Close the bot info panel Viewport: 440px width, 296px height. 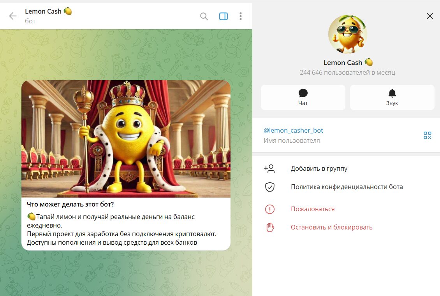pos(429,16)
